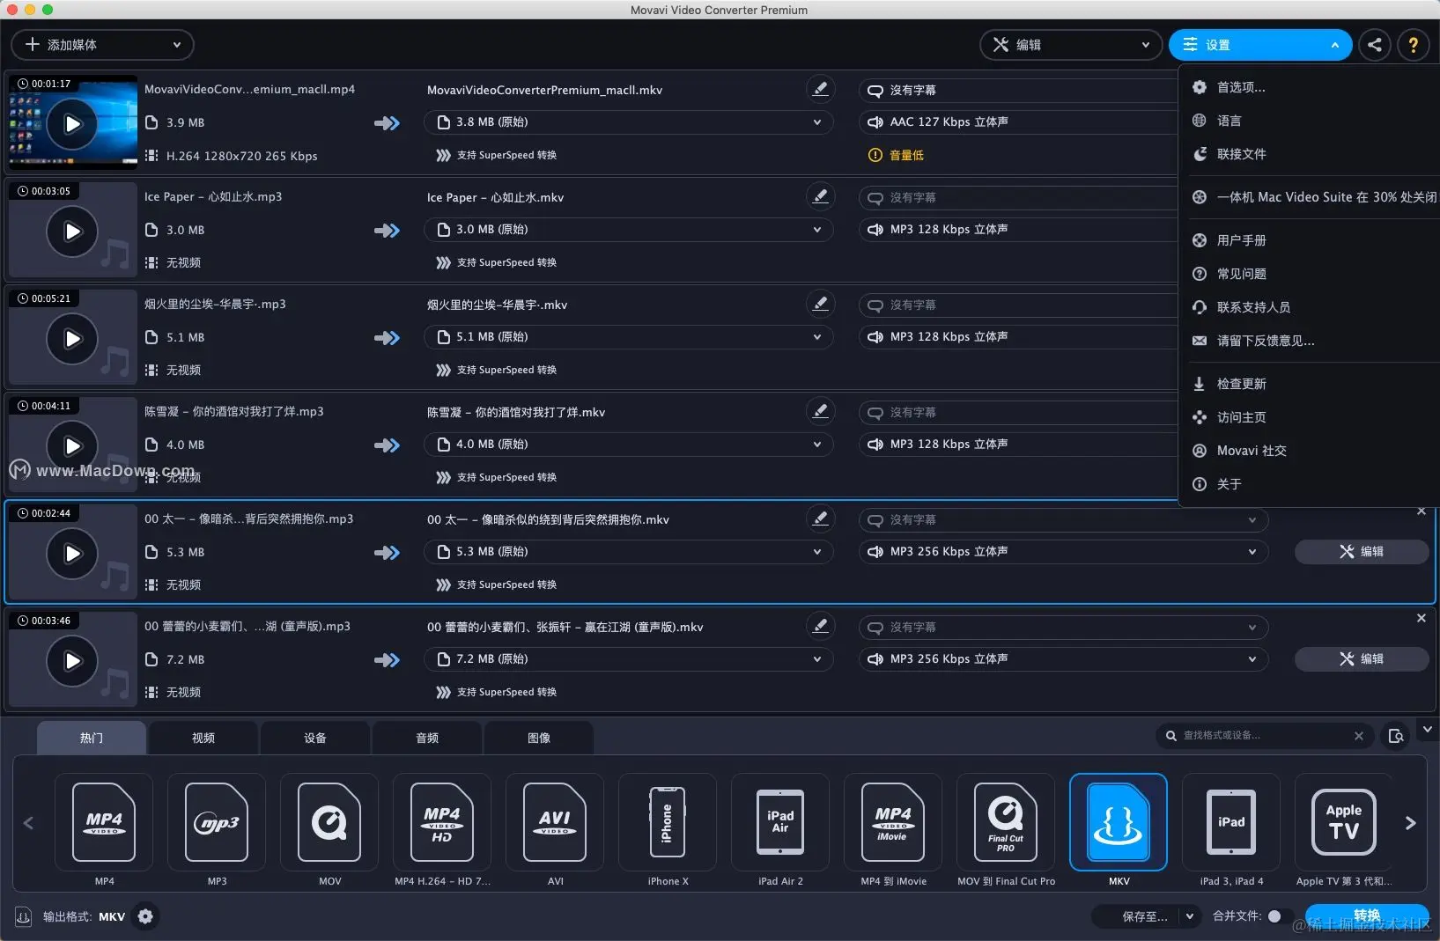Click the 转换 convert button
Image resolution: width=1440 pixels, height=941 pixels.
(x=1367, y=916)
